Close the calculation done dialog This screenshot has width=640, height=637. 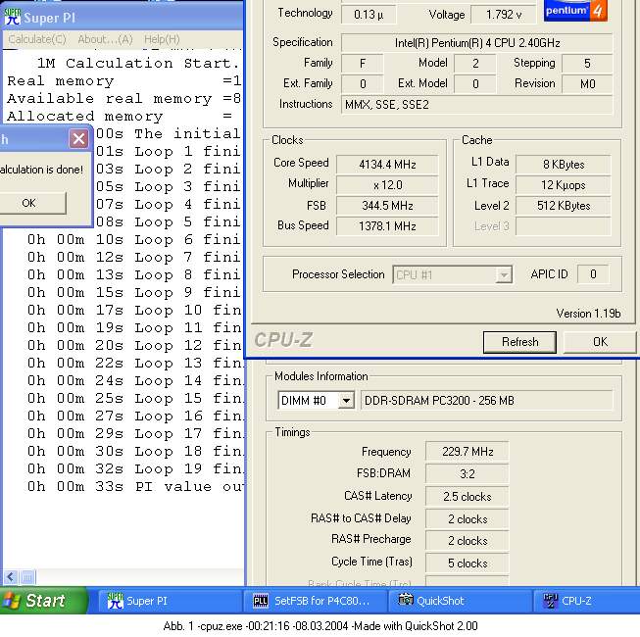78,139
